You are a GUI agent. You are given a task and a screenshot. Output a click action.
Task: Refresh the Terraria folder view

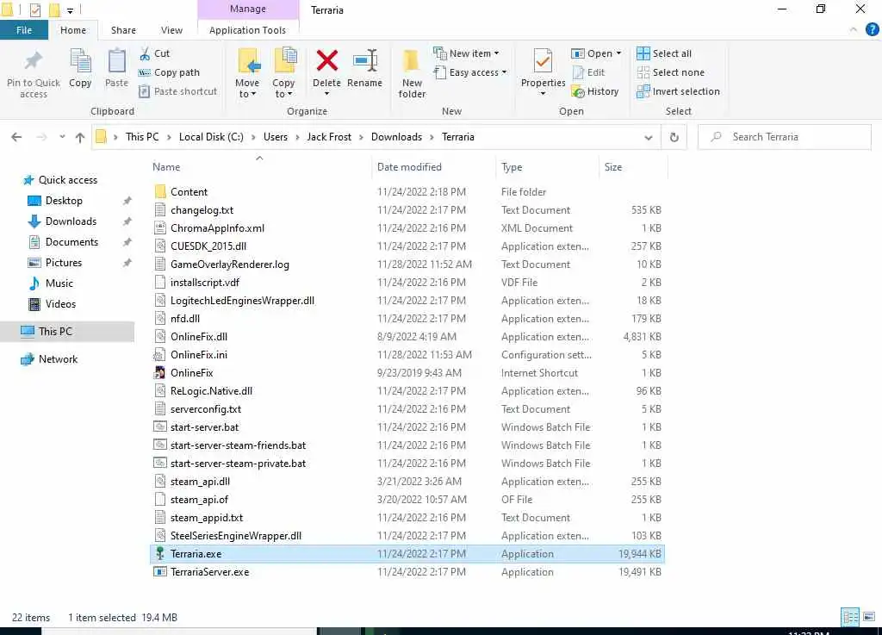[674, 137]
